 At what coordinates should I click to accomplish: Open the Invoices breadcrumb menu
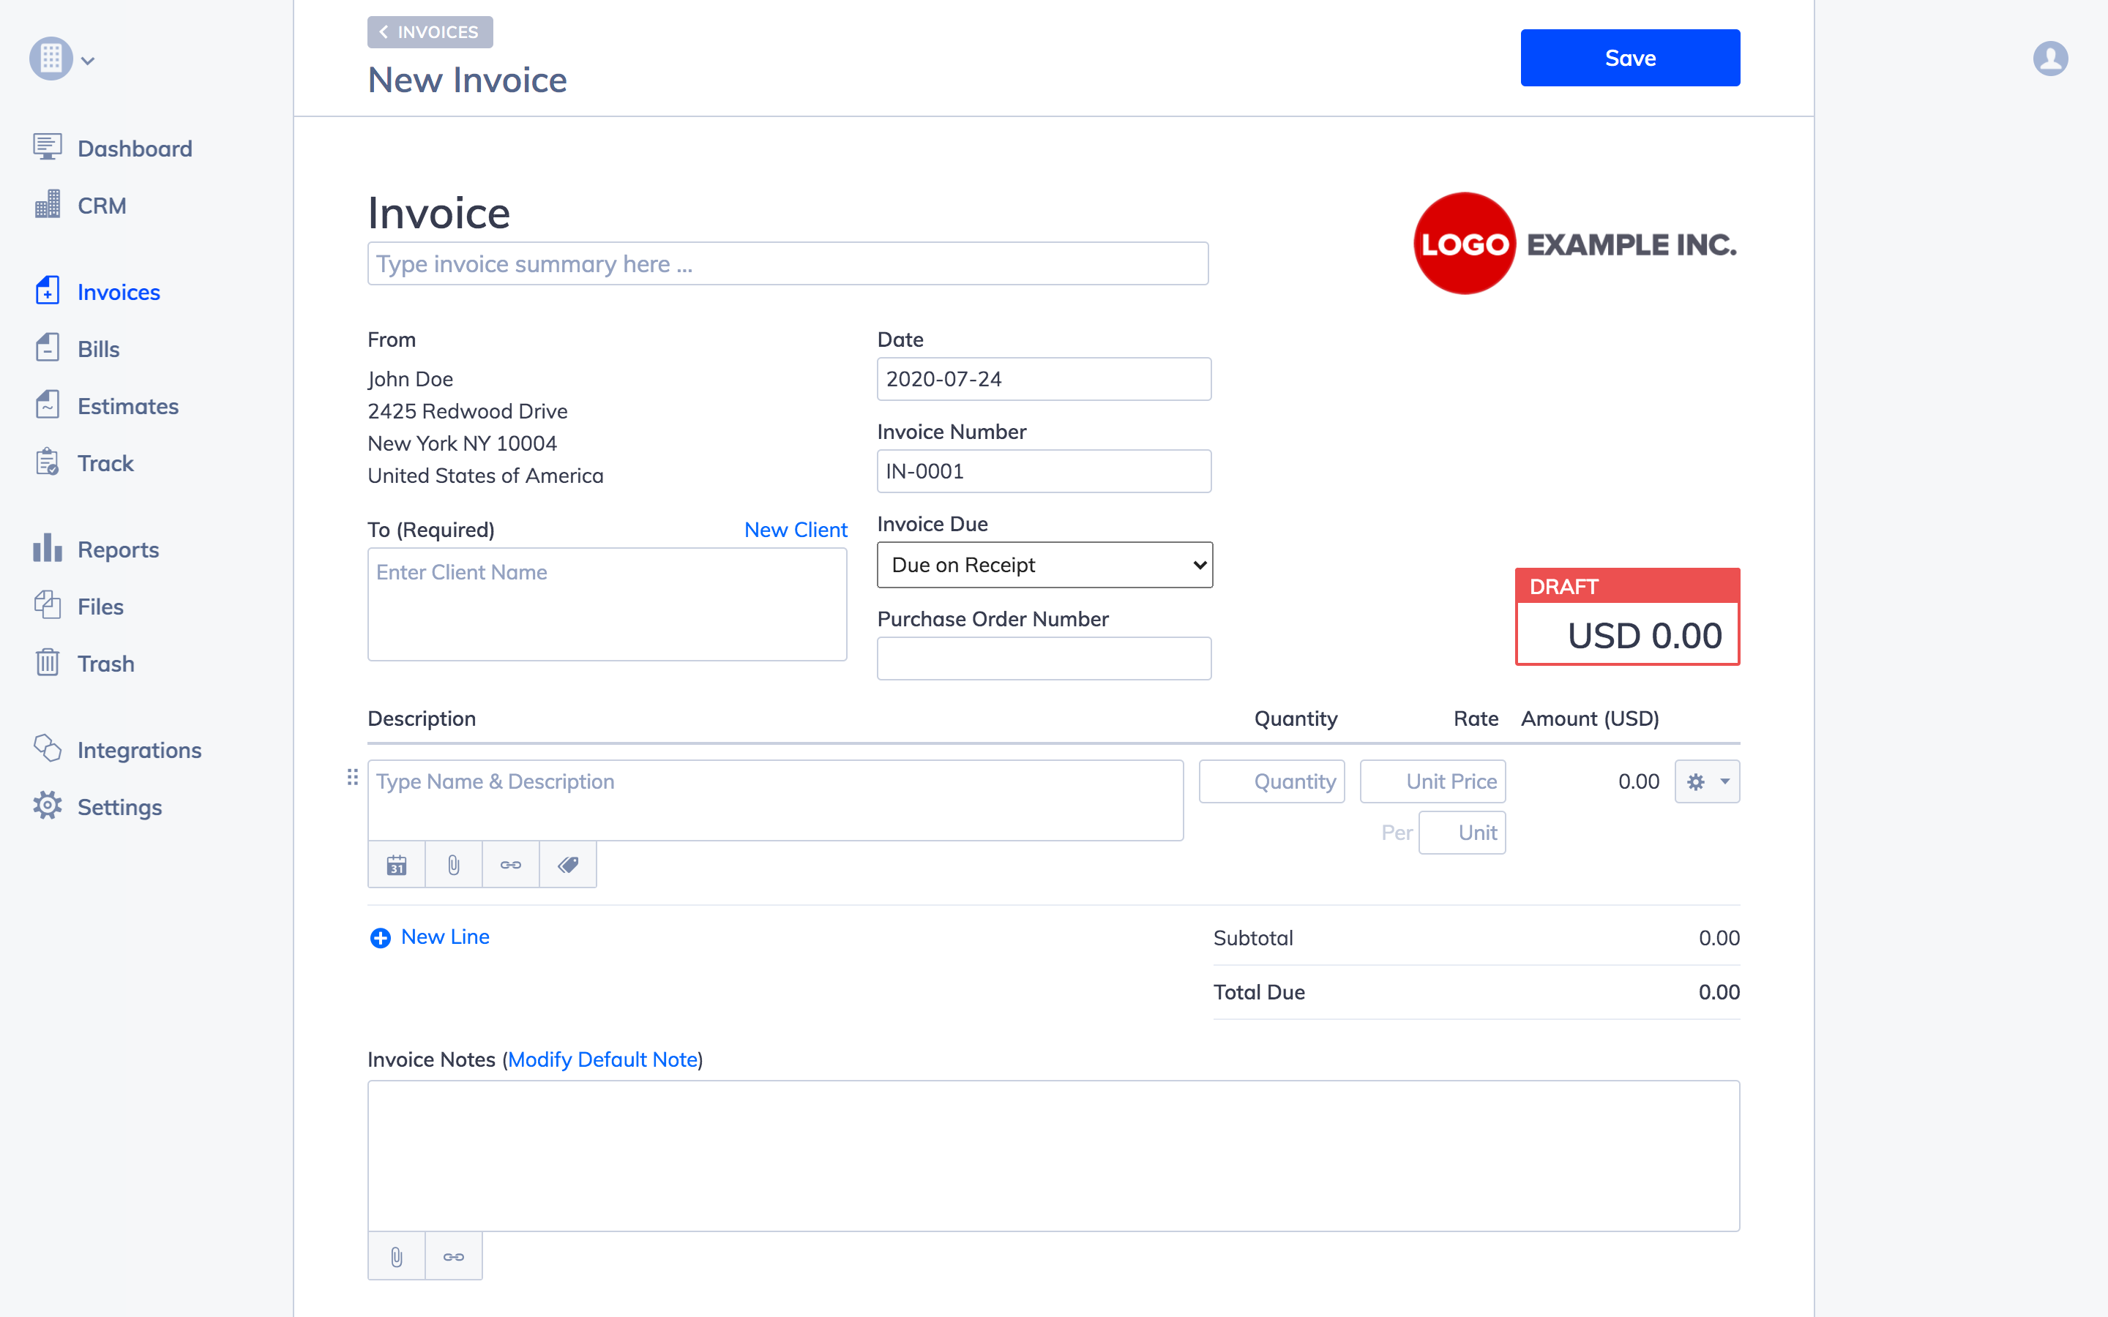[x=430, y=30]
